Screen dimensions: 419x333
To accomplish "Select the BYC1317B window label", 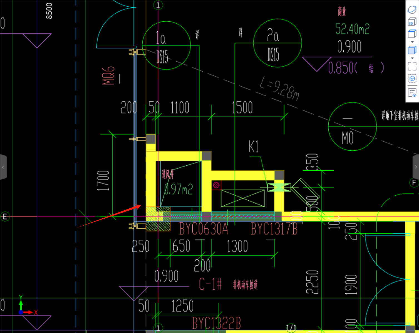I will (x=274, y=229).
